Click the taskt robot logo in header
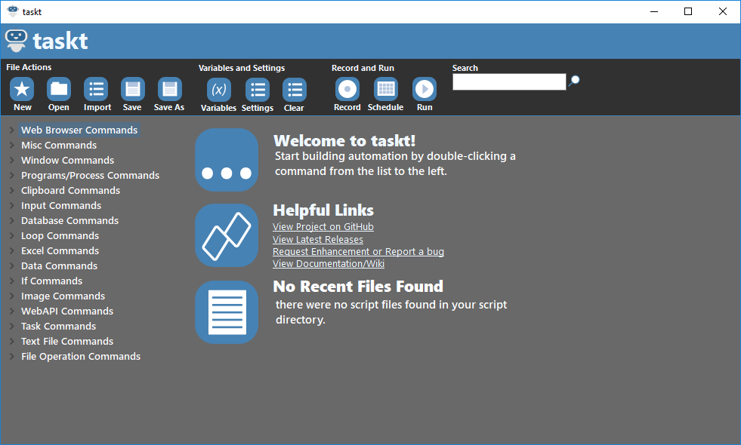The height and width of the screenshot is (445, 741). pos(16,41)
